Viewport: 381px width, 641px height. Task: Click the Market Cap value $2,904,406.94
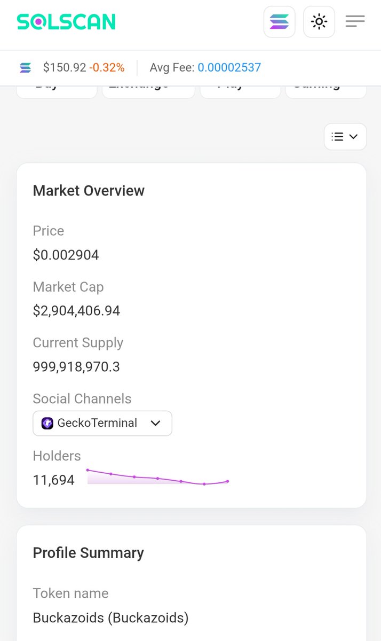pyautogui.click(x=77, y=311)
